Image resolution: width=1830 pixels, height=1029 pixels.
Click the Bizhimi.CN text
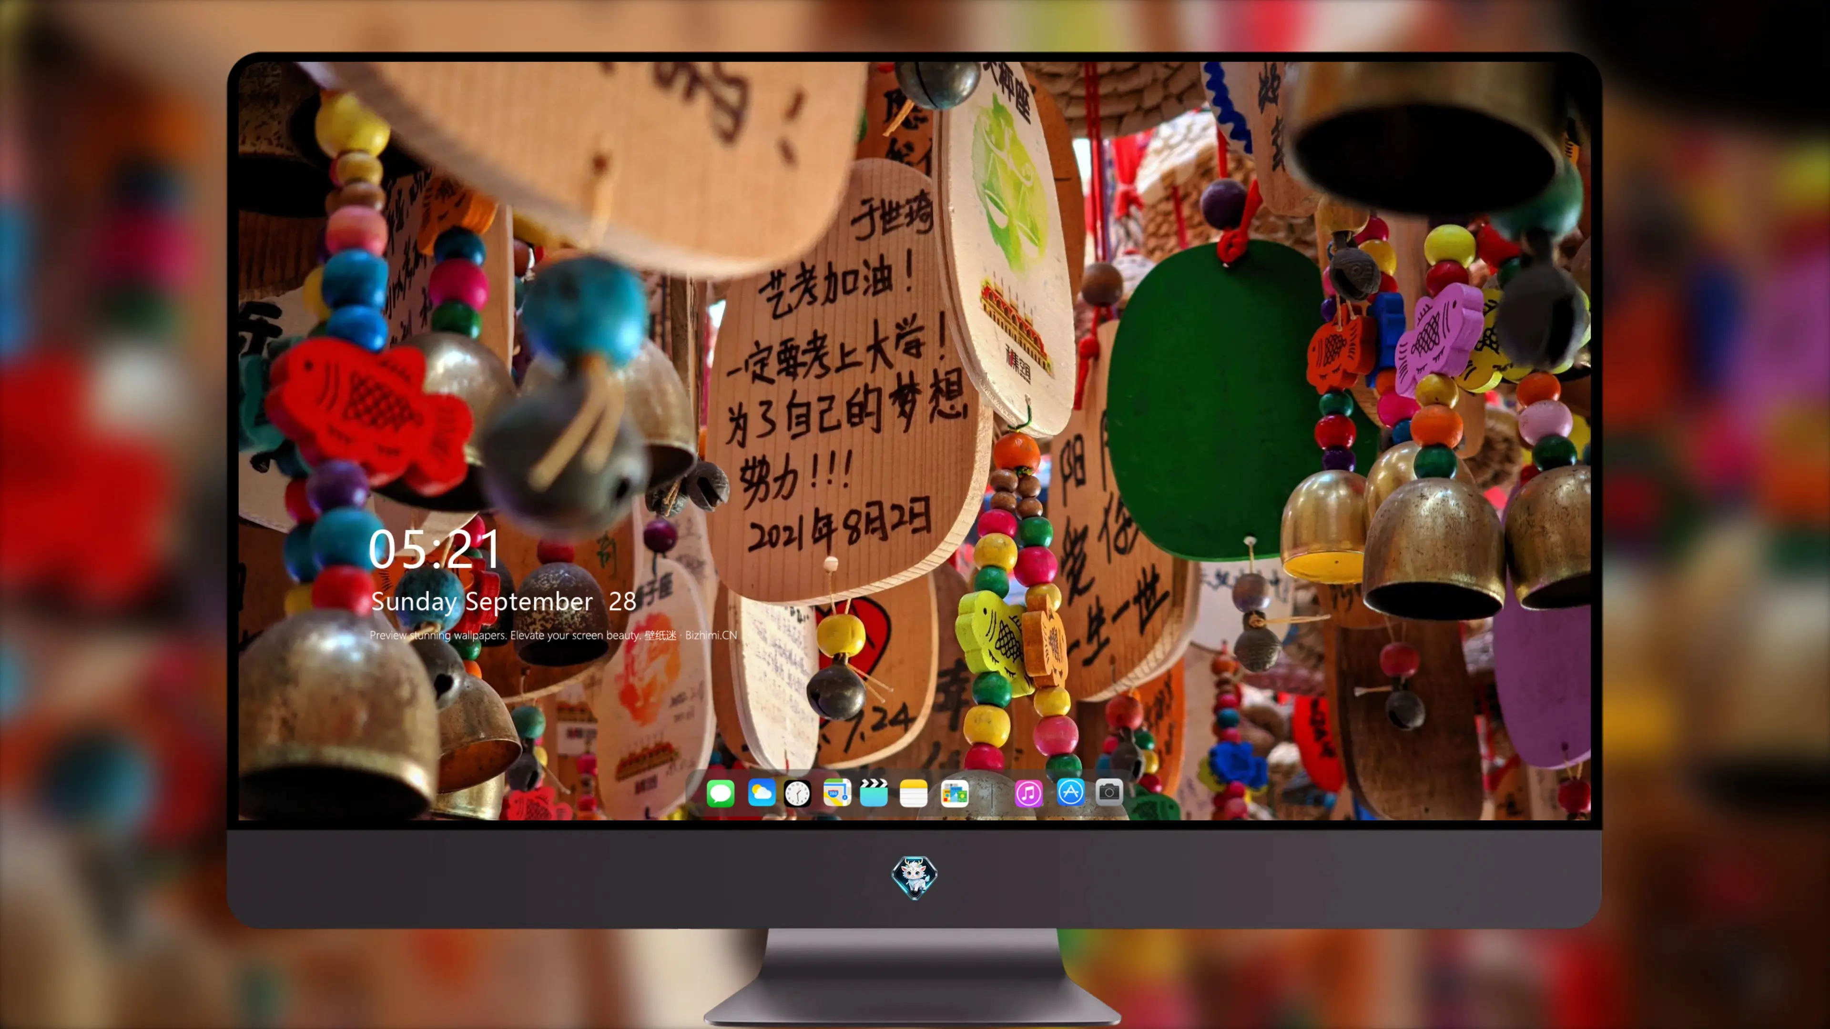pos(711,635)
